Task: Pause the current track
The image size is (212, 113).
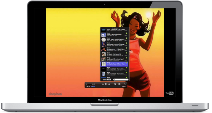Action: pos(106,84)
